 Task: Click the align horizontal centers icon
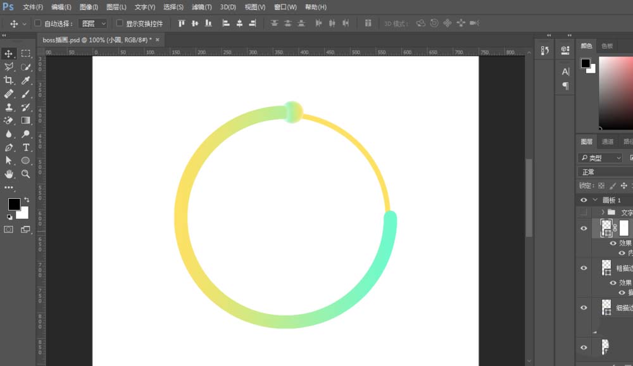click(239, 23)
